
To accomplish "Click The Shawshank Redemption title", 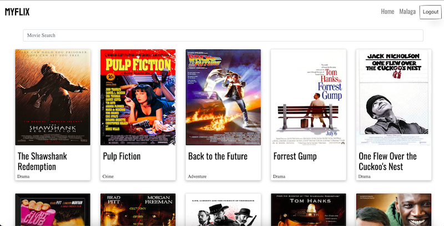I will [x=42, y=162].
